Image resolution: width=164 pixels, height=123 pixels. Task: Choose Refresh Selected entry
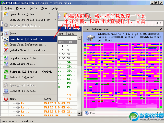click(30, 77)
